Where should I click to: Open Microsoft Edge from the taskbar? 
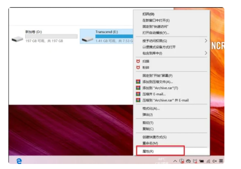pos(19,161)
